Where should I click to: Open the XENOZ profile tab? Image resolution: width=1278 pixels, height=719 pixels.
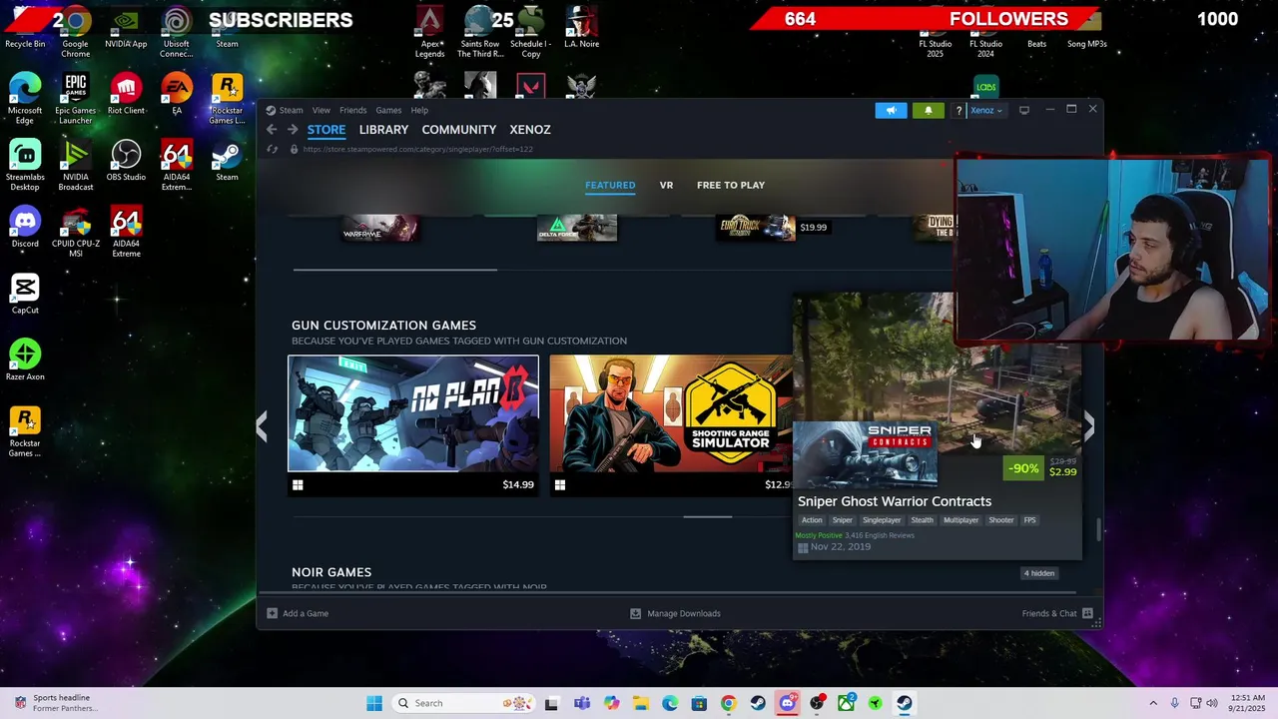click(x=530, y=130)
